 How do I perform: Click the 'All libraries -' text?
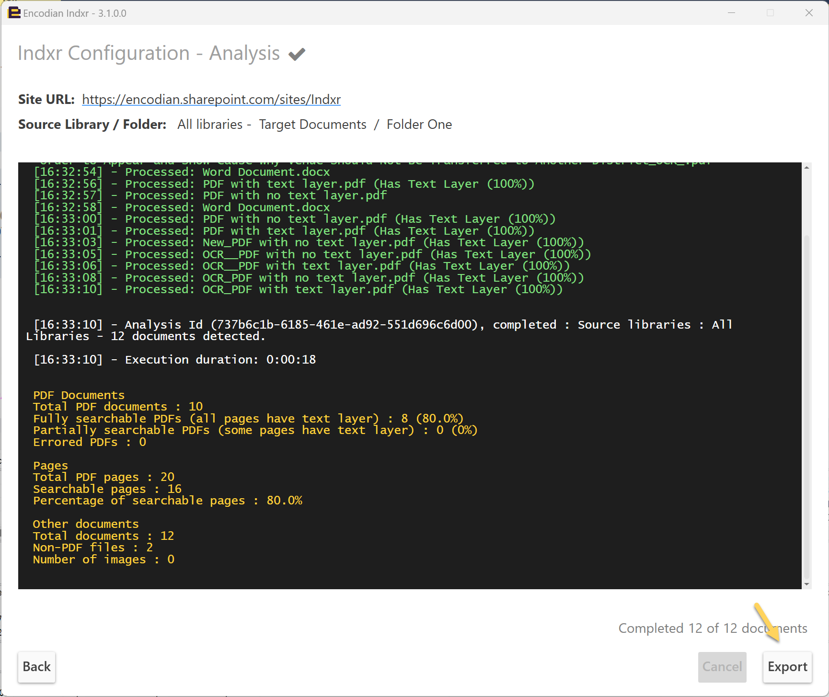(x=214, y=125)
